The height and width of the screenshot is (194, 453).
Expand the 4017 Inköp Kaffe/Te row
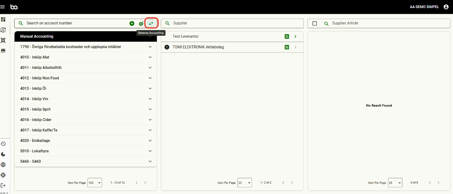point(150,130)
